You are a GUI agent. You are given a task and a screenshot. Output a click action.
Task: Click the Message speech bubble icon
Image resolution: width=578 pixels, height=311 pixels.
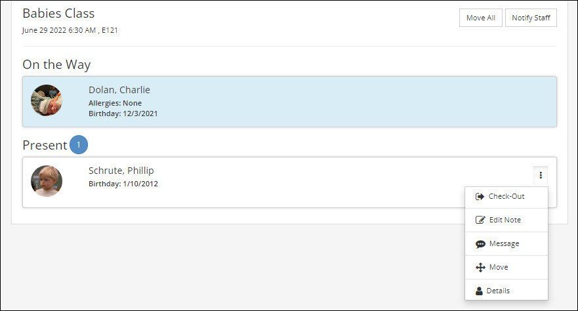click(x=480, y=244)
